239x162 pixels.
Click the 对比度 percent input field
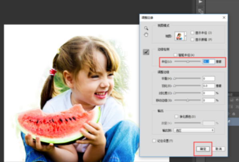tap(209, 93)
